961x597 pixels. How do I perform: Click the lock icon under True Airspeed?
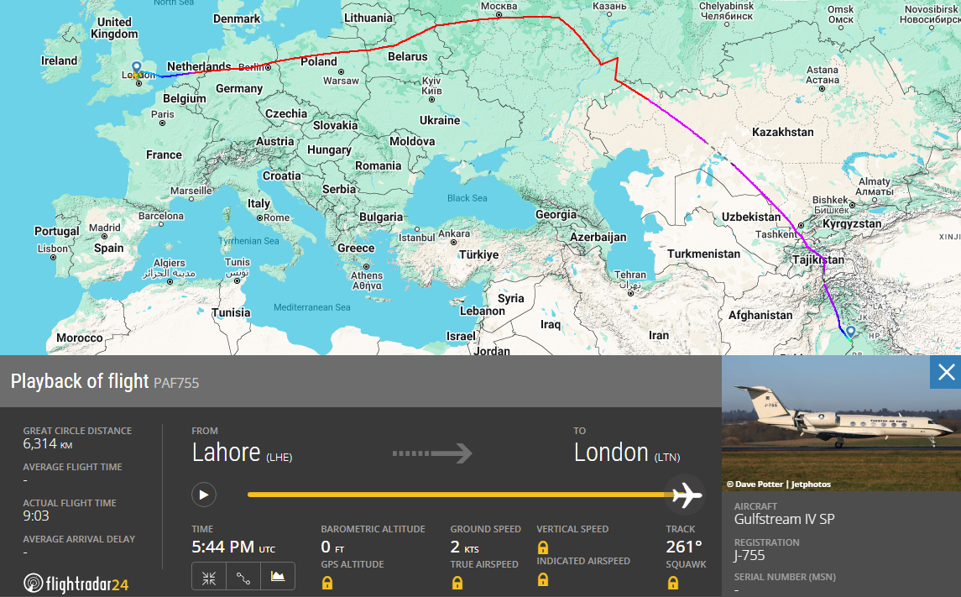point(457,583)
